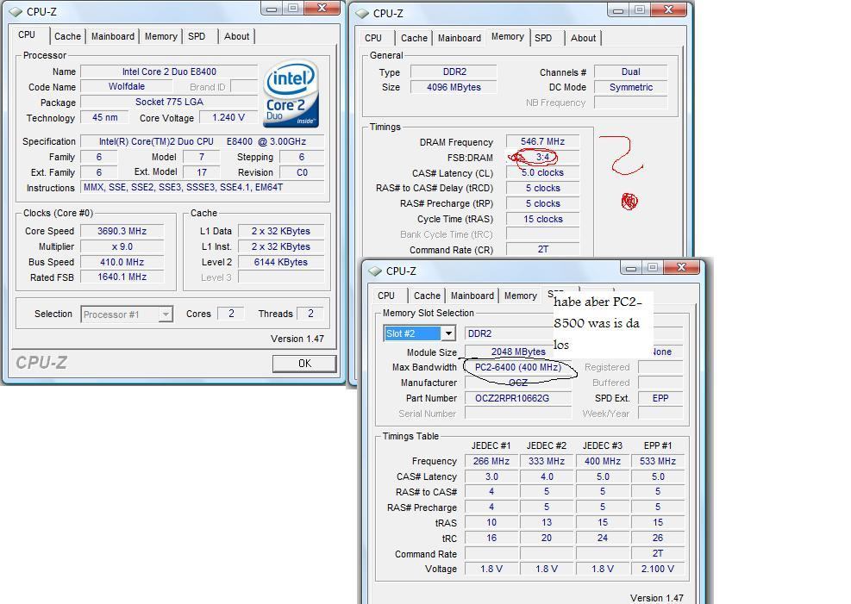Open Mainboard tab in left CPU-Z window
Screen dimensions: 851x604
[x=112, y=36]
